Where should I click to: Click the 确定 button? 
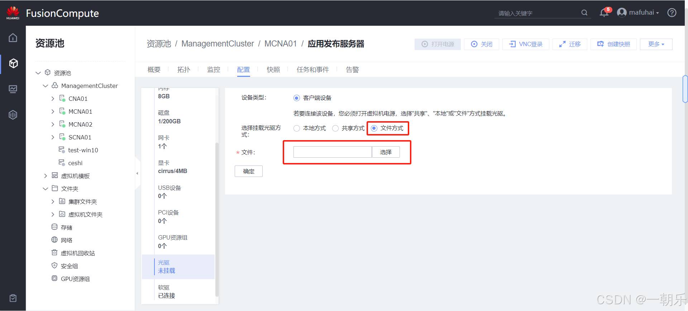(x=249, y=171)
